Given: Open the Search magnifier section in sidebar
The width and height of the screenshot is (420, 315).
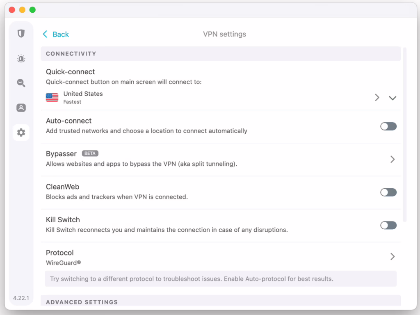Looking at the screenshot, I should tap(21, 83).
